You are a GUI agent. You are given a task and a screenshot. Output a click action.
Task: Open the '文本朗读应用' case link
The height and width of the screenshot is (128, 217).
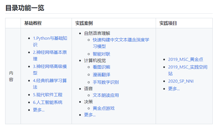click(106, 95)
